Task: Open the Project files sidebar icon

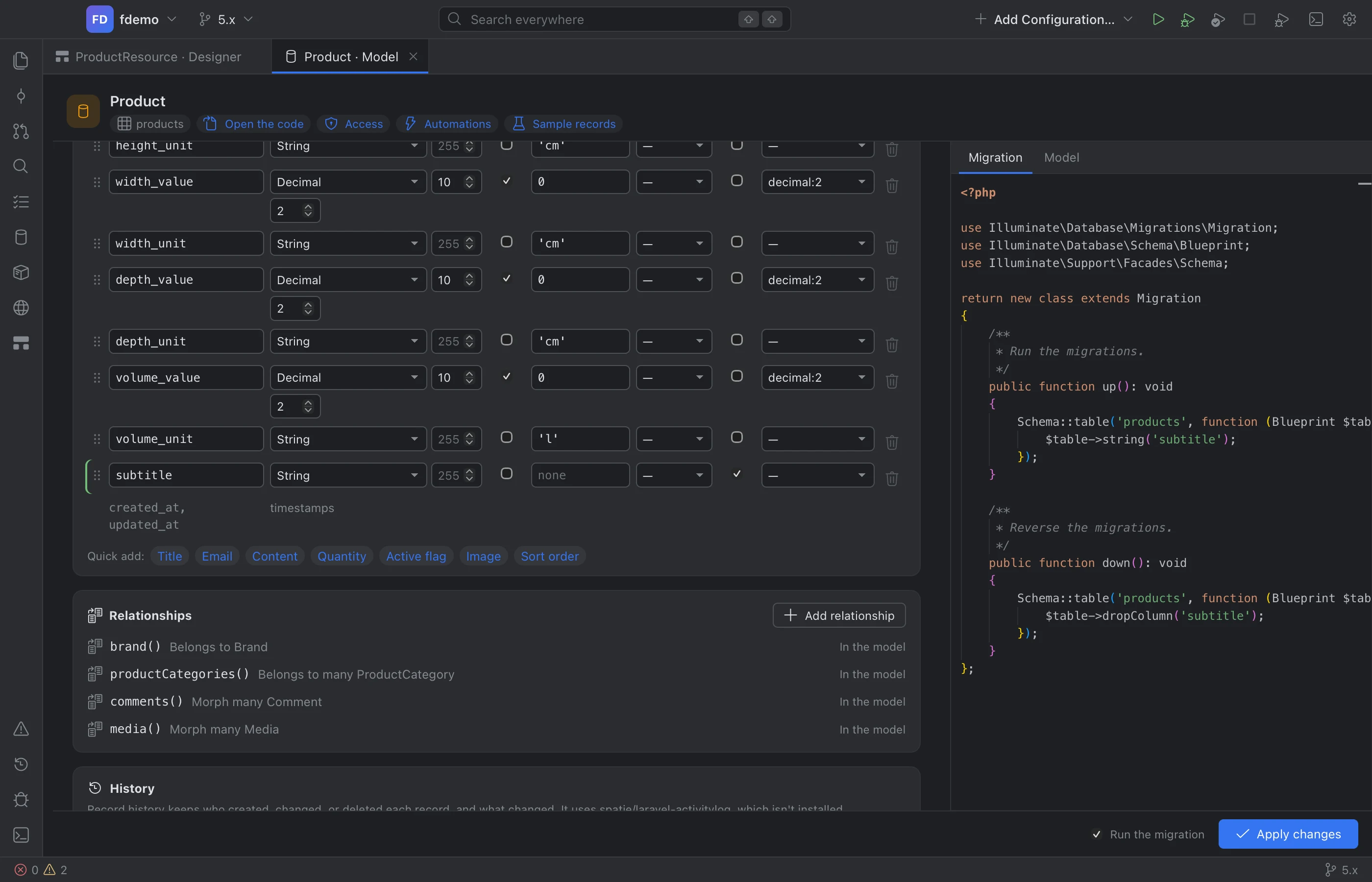Action: [x=21, y=60]
